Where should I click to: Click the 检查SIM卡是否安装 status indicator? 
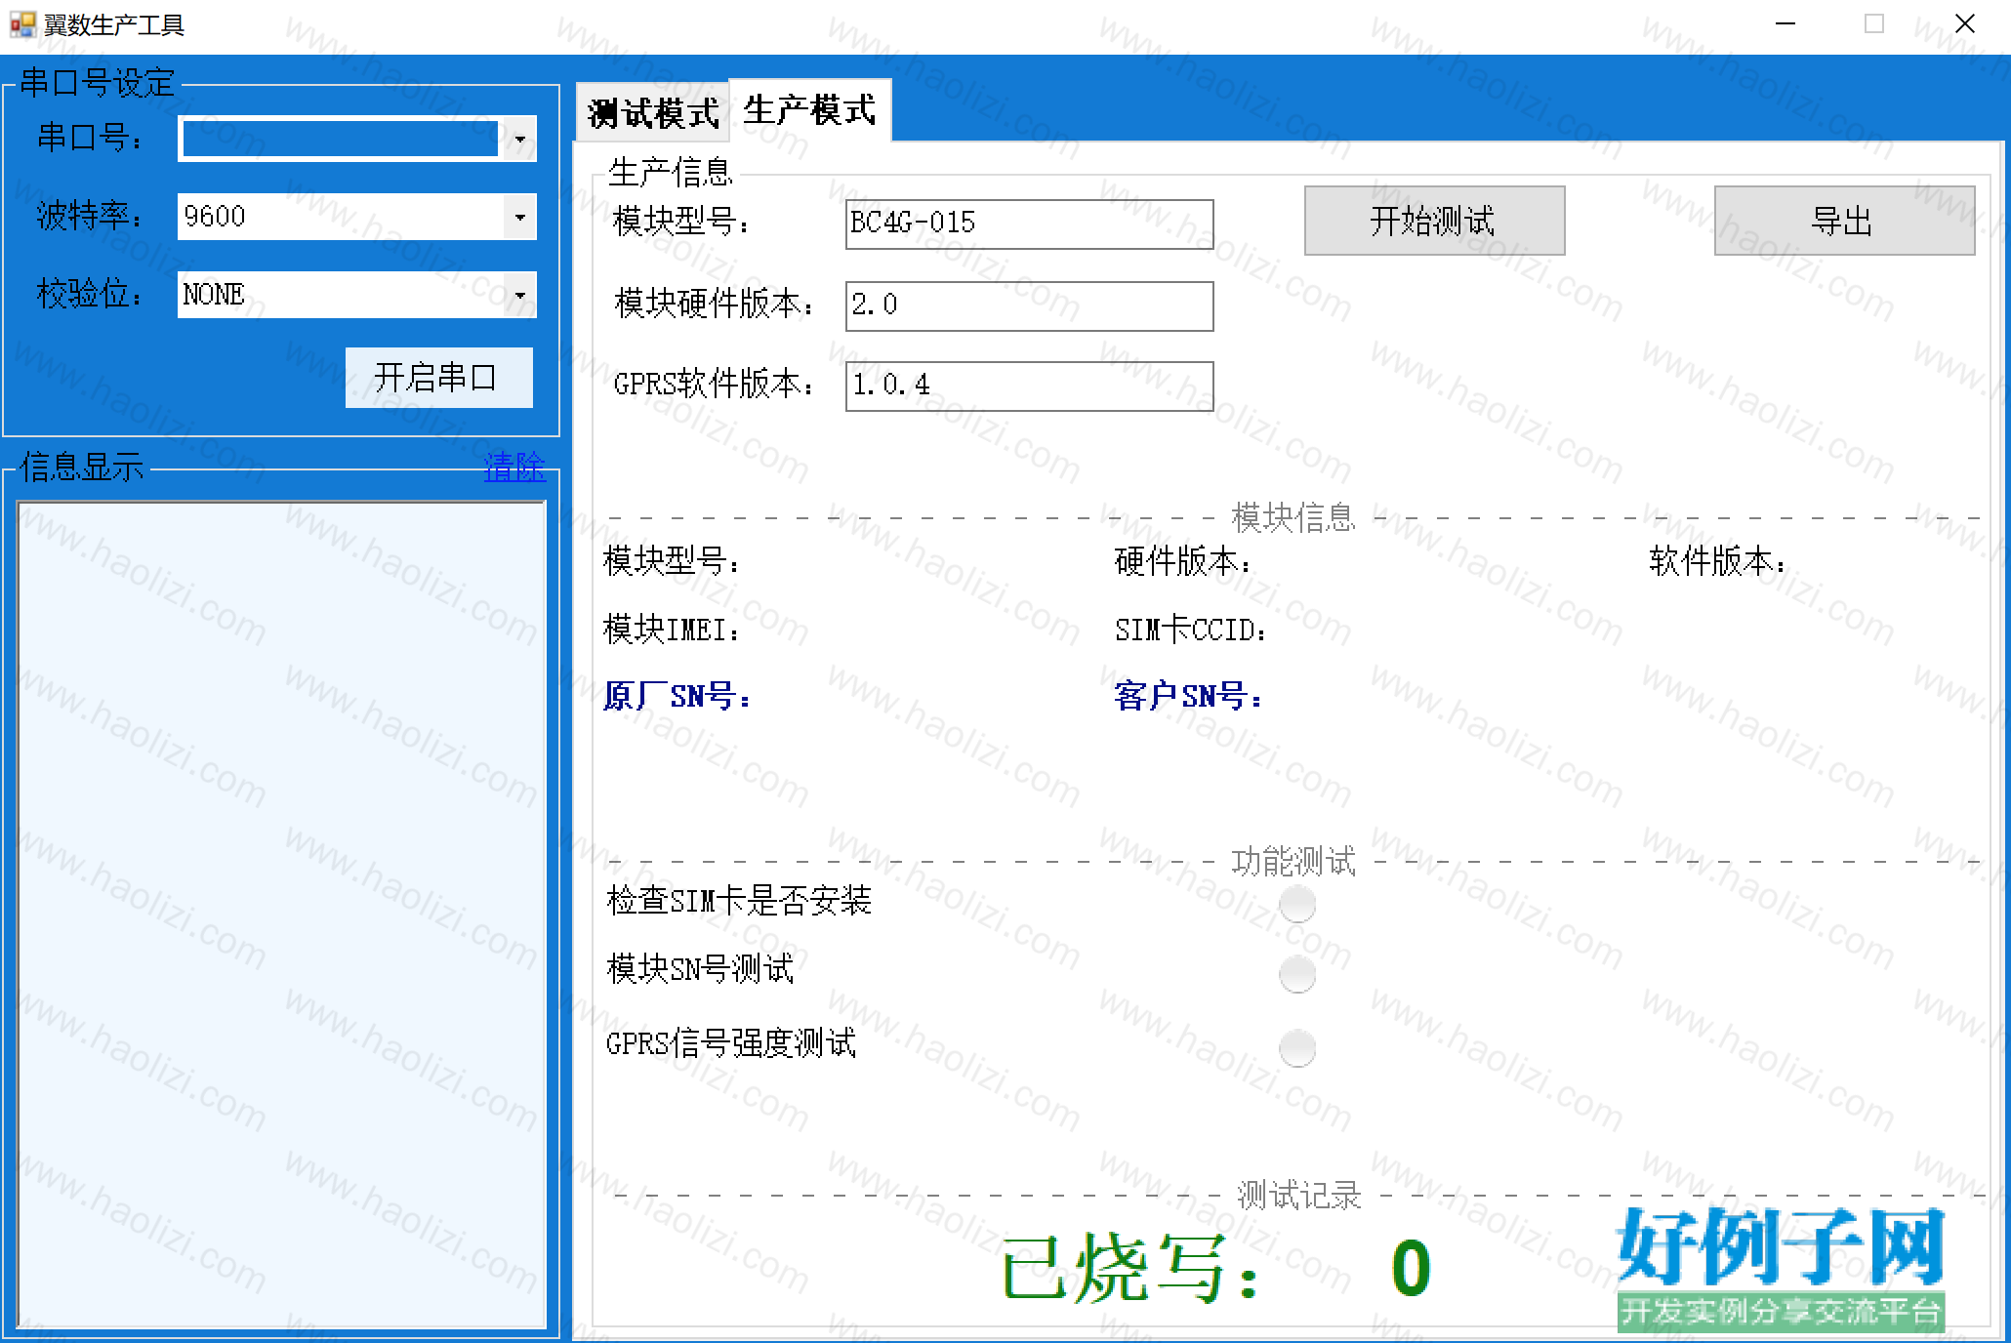click(x=1297, y=904)
